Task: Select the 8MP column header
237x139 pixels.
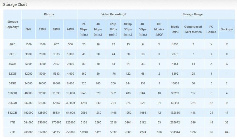Action: click(28, 29)
